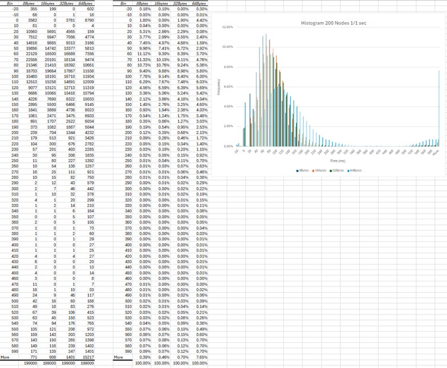Select the 32Bytes legend entry in the chart
Image resolution: width=447 pixels, height=368 pixels.
click(338, 170)
